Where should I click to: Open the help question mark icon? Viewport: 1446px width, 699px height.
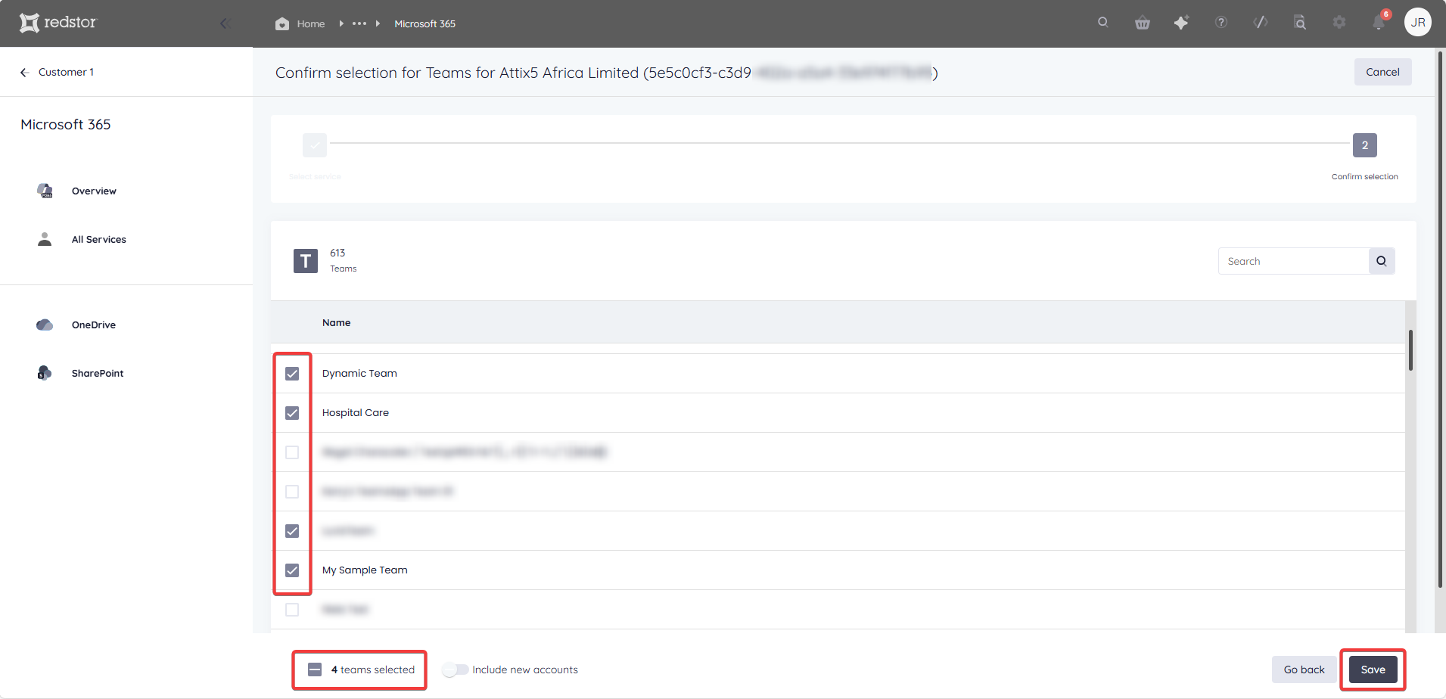[x=1221, y=23]
